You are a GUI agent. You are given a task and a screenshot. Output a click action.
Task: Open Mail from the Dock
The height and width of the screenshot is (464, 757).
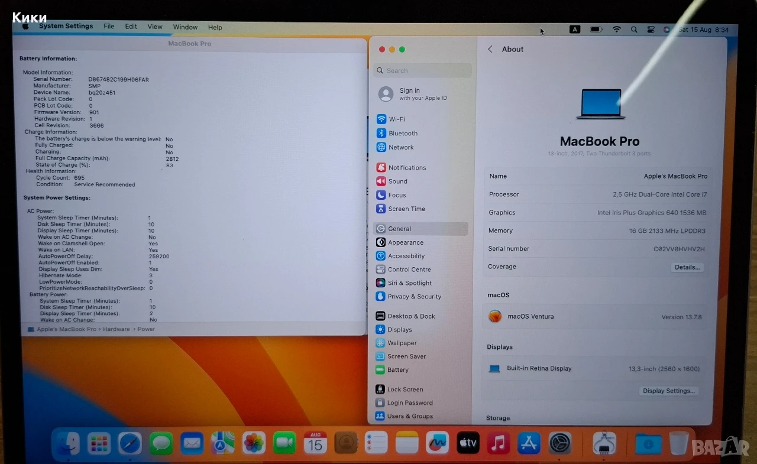pyautogui.click(x=192, y=443)
